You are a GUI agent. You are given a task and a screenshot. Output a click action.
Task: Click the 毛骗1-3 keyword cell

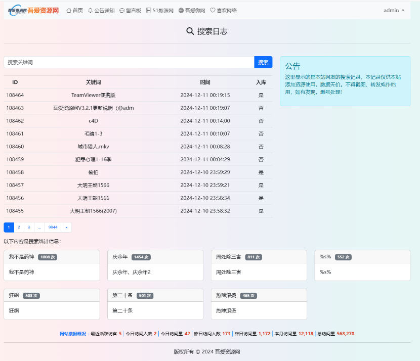click(93, 133)
